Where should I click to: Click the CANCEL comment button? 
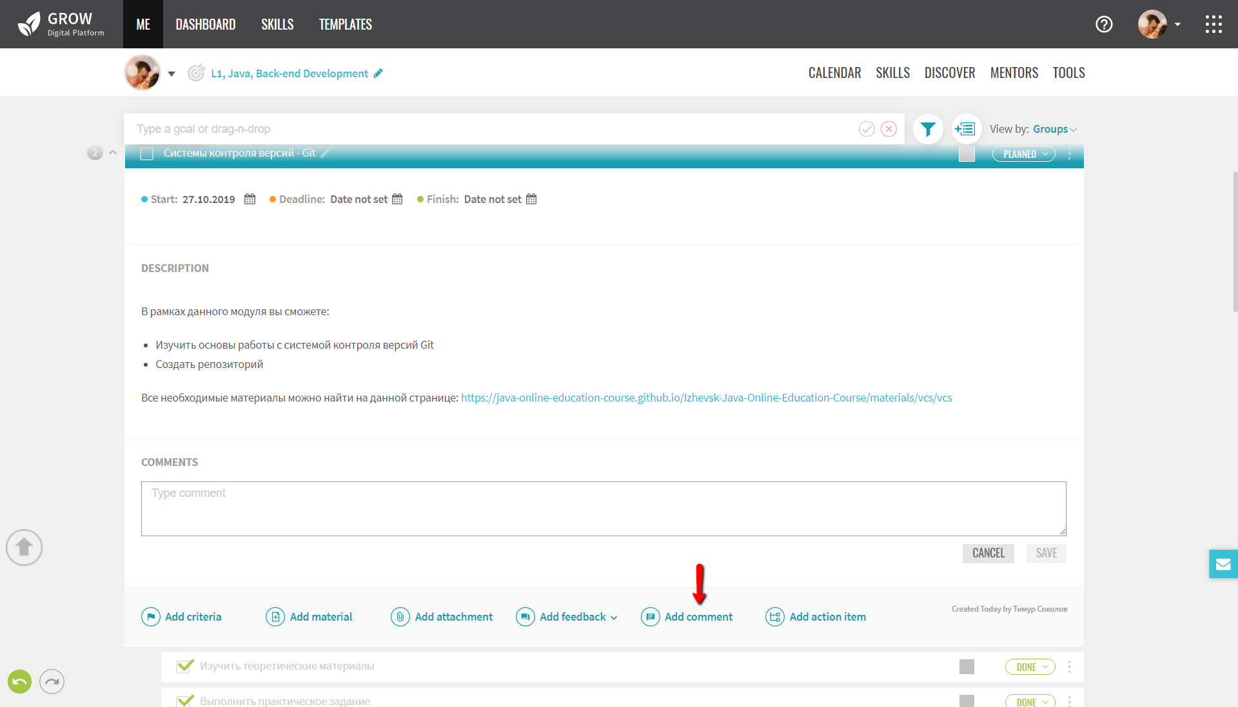(988, 553)
